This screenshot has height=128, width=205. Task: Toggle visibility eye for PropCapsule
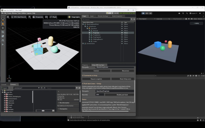point(122,37)
